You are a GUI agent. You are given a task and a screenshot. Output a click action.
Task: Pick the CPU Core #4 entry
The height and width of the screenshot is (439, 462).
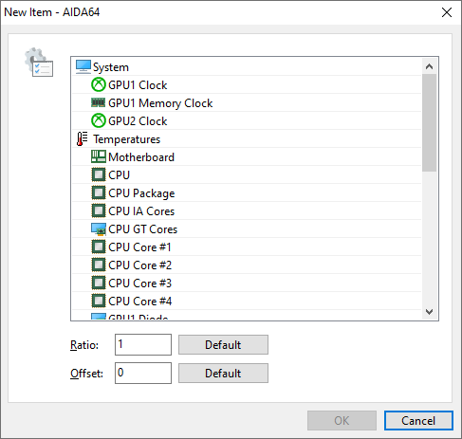(247, 301)
